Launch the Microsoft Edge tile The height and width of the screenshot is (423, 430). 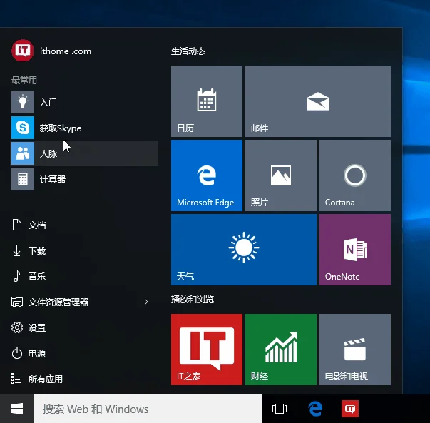coord(207,175)
